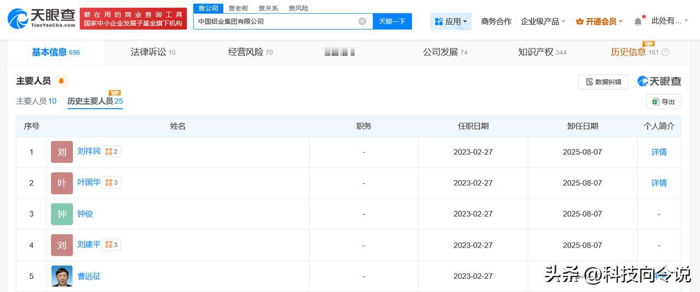Click the 任职日期 column header
Viewport: 700px width, 292px height.
pos(473,126)
